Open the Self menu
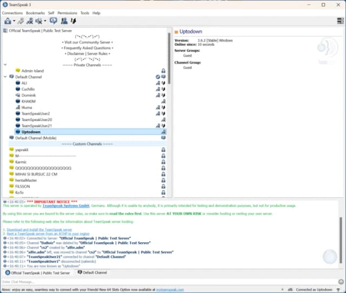346x293 pixels. (51, 13)
